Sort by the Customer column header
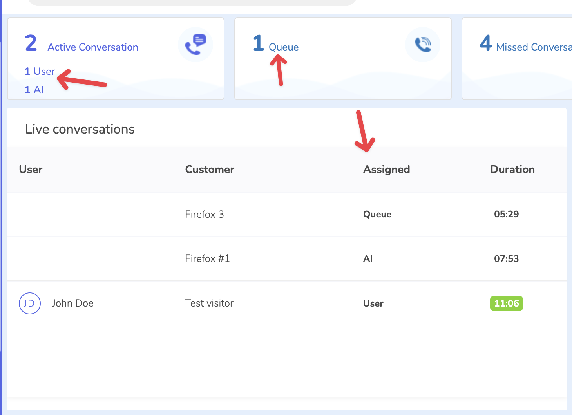This screenshot has height=415, width=572. (x=210, y=170)
